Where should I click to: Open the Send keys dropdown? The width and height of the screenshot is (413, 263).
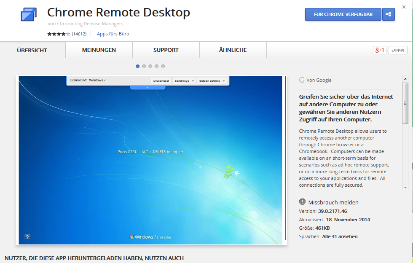pyautogui.click(x=184, y=81)
